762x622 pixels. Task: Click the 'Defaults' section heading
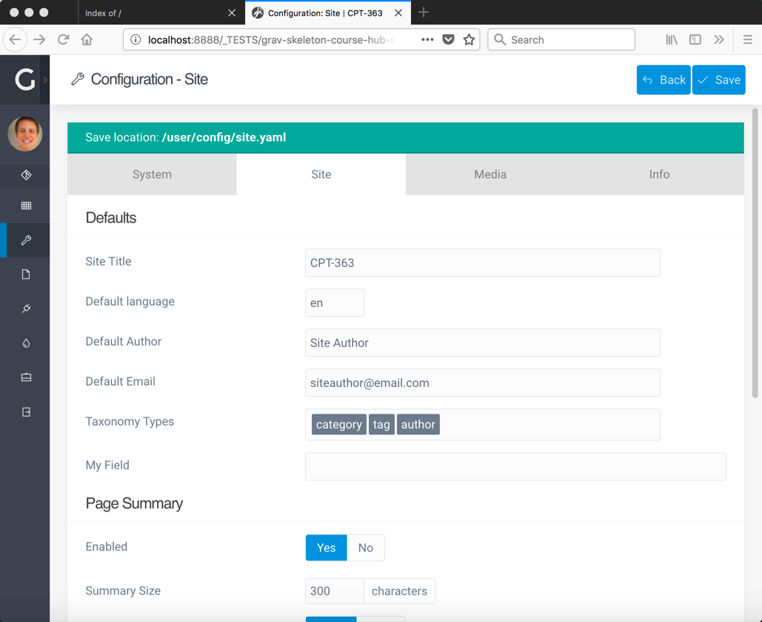[x=111, y=217]
